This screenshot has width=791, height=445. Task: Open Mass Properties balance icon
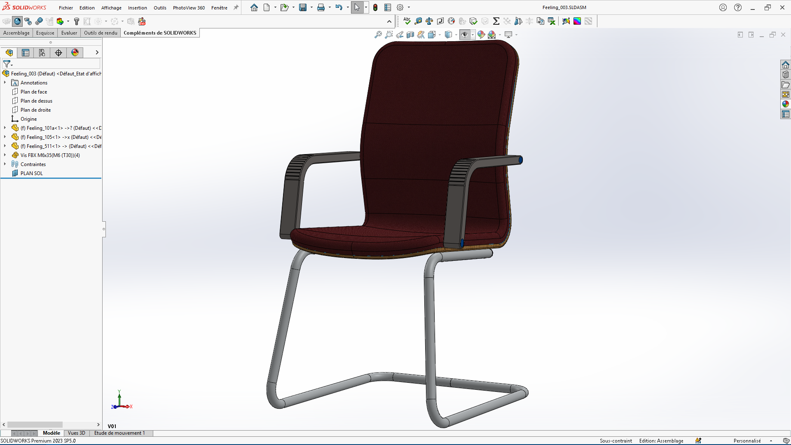[429, 21]
